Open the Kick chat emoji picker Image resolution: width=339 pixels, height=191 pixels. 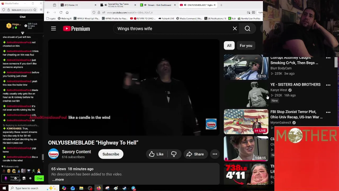(15, 178)
